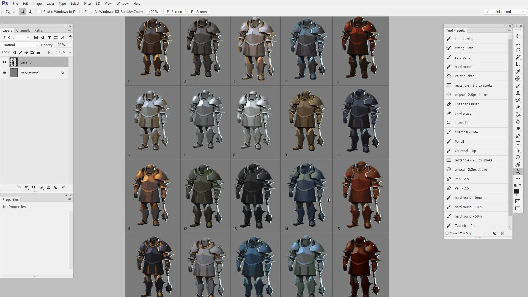This screenshot has height=297, width=528.
Task: Uncheck Scrubby Zoom checkbox
Action: (x=117, y=12)
